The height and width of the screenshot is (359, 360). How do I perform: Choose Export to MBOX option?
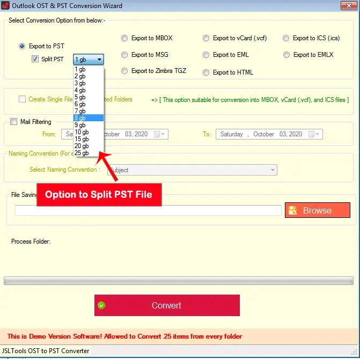tap(125, 38)
